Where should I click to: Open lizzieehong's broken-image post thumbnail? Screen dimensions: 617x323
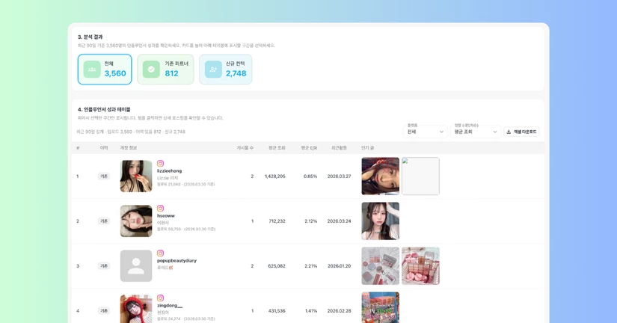tap(420, 176)
